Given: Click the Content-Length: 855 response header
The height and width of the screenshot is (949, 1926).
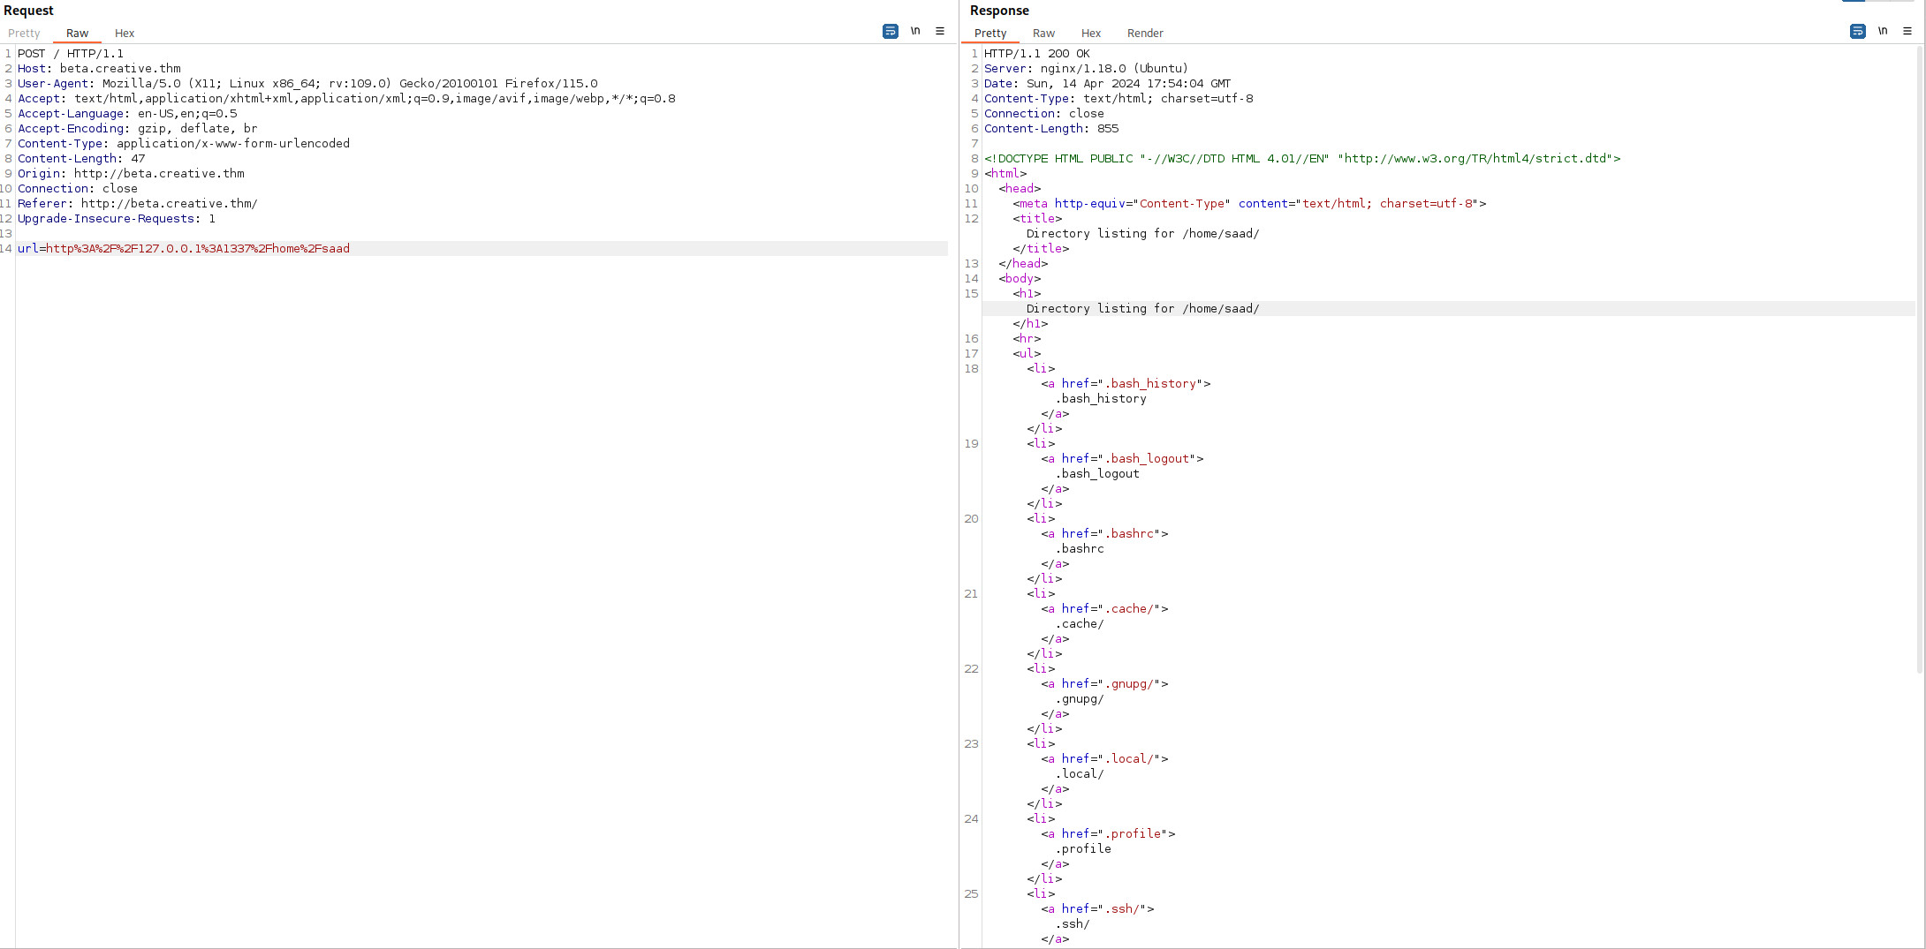Looking at the screenshot, I should [x=1051, y=129].
